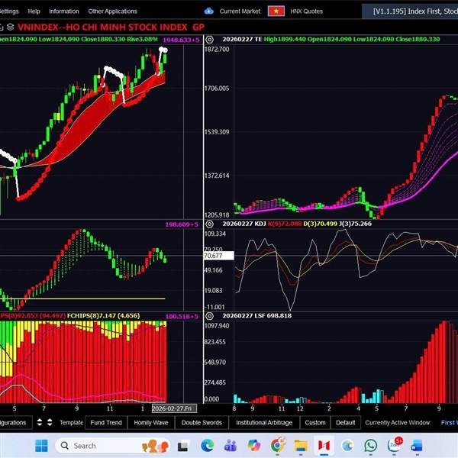Click the Windows Start button
458x458 pixels.
coord(40,446)
